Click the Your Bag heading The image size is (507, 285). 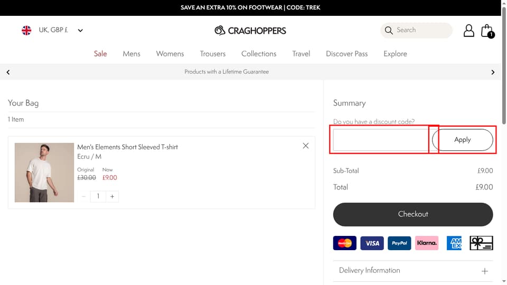tap(23, 103)
